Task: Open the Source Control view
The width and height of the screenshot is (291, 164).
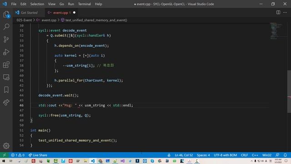Action: pos(6,40)
